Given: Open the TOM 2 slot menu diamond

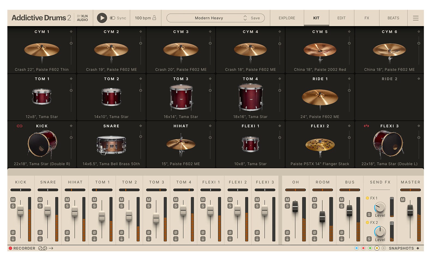Looking at the screenshot, I should click(x=141, y=79).
